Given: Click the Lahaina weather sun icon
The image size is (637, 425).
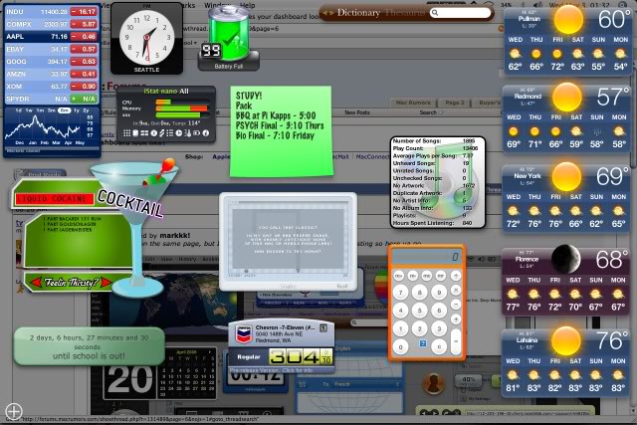Looking at the screenshot, I should pyautogui.click(x=566, y=340).
